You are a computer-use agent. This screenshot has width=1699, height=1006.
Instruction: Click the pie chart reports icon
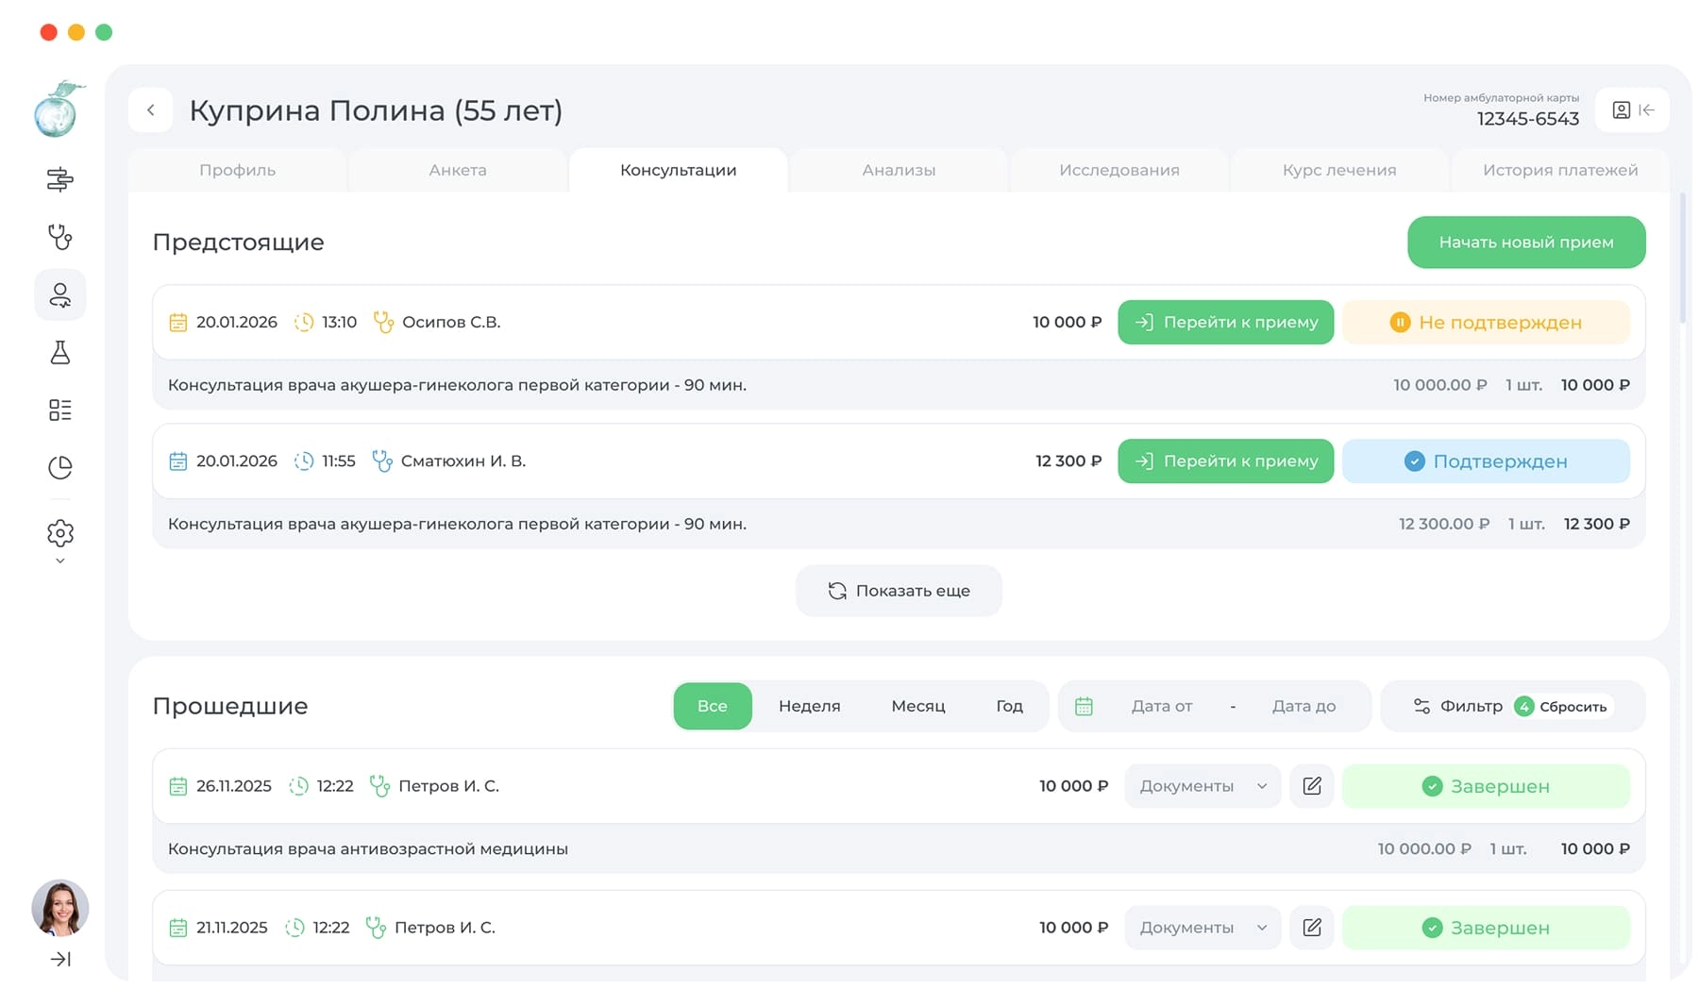click(59, 467)
